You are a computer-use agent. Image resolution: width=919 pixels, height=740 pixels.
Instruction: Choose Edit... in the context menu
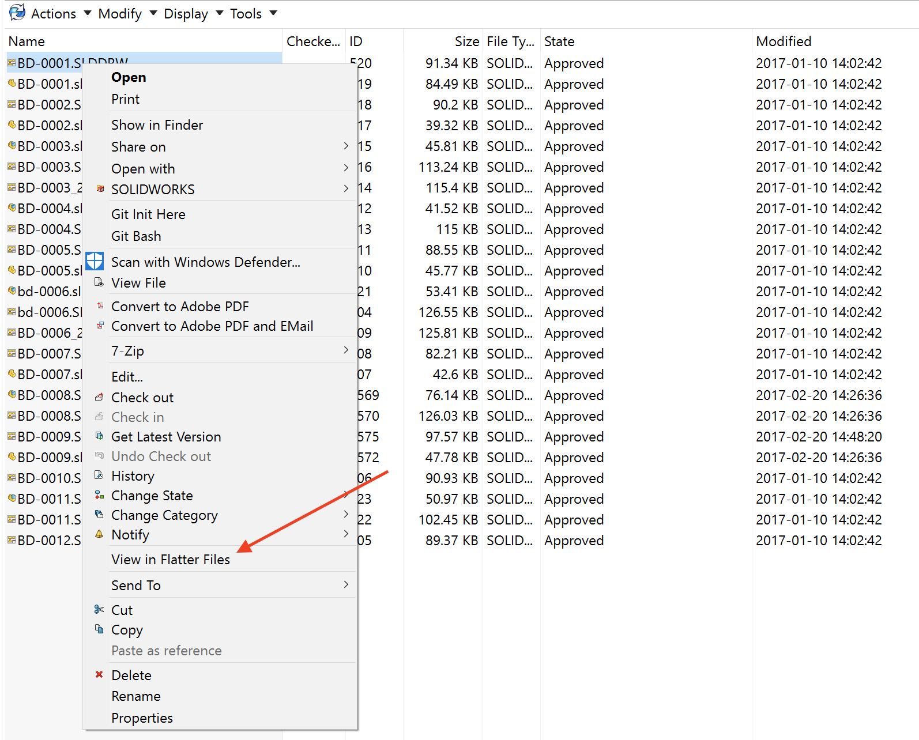pos(127,377)
